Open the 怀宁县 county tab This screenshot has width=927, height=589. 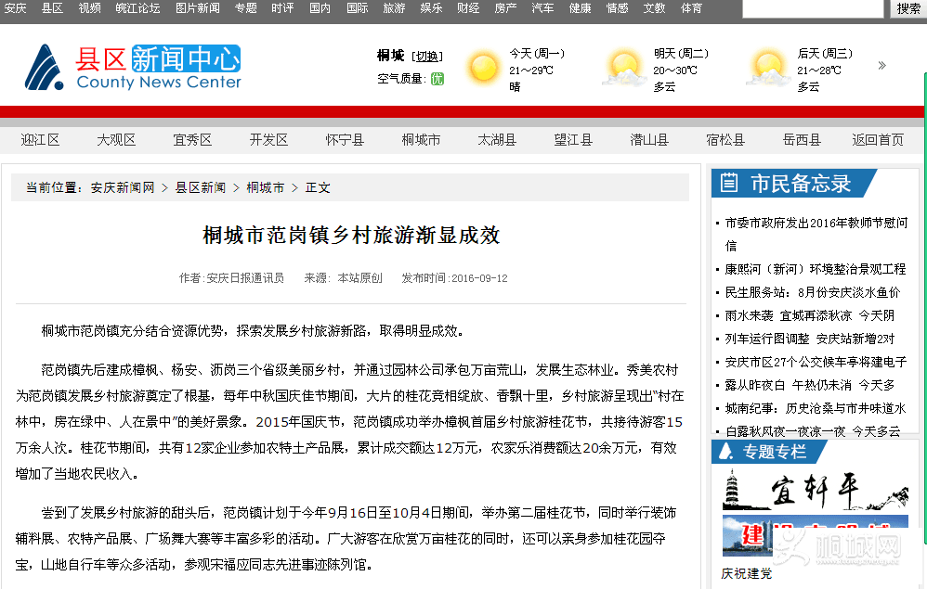(x=345, y=140)
